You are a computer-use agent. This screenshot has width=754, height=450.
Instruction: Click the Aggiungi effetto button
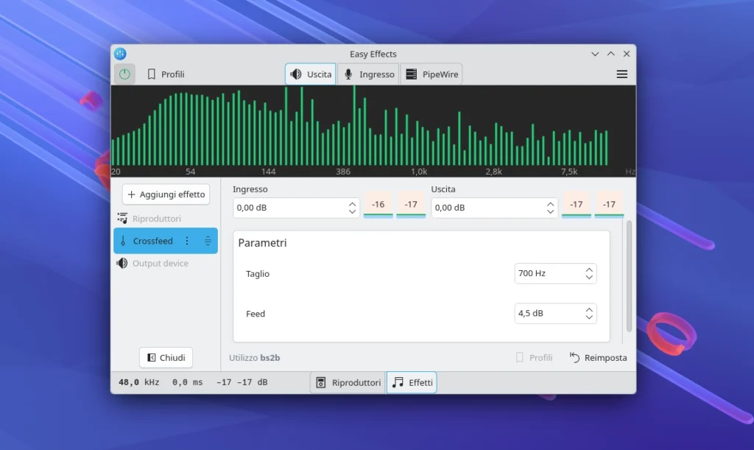[x=166, y=194]
